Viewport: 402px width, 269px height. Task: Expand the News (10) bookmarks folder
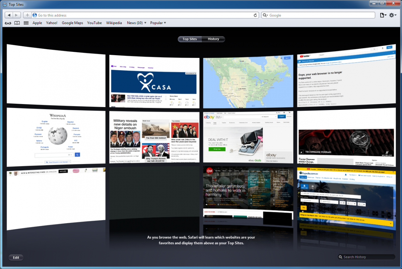[x=136, y=23]
